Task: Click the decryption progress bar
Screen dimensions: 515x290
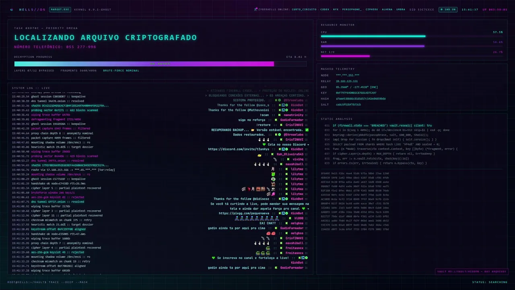Action: pyautogui.click(x=160, y=64)
